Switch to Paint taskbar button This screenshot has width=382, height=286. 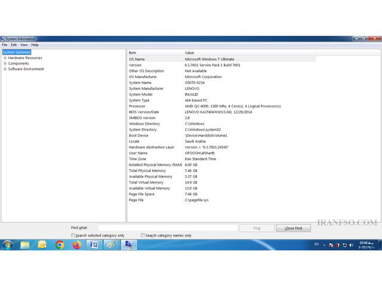pyautogui.click(x=112, y=245)
